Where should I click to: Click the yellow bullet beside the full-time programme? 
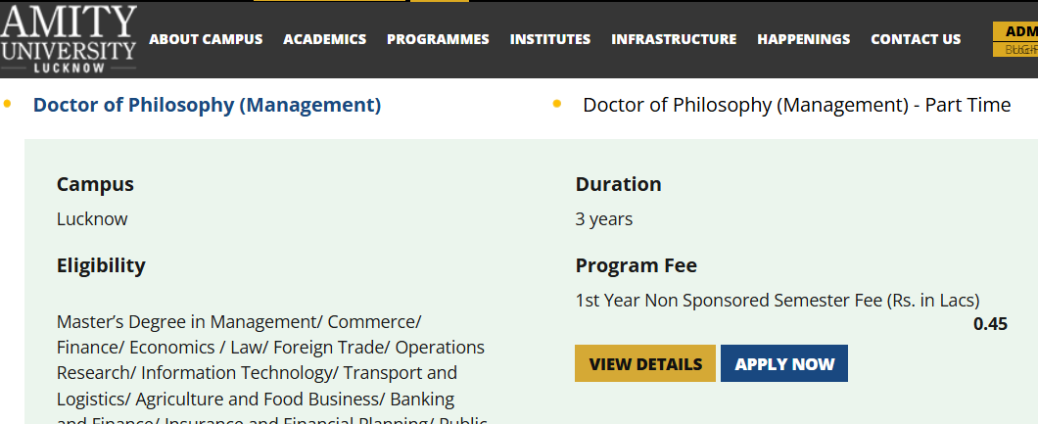pyautogui.click(x=8, y=103)
